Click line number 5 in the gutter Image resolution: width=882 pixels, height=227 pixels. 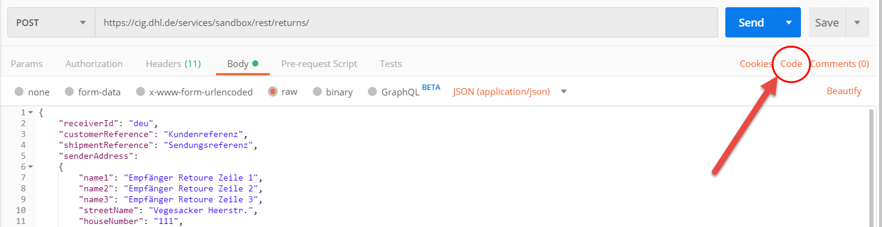(23, 156)
